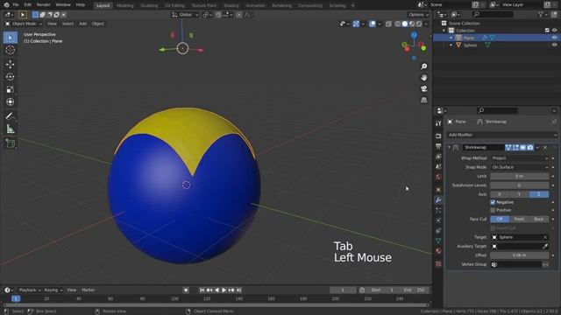The width and height of the screenshot is (561, 315).
Task: Open the Wrap Method Project dropdown
Action: (520, 158)
